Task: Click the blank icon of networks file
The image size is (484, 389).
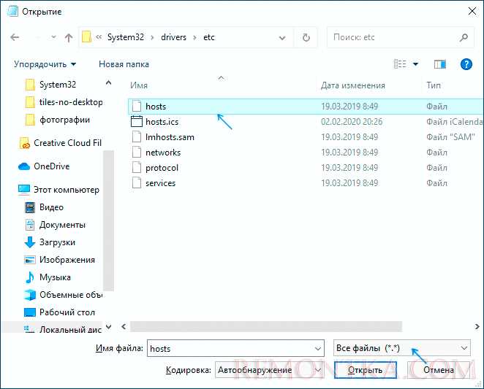Action: click(137, 152)
